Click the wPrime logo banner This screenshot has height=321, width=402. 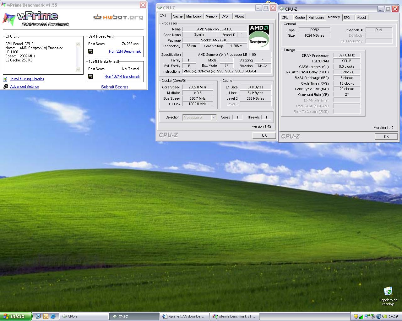pos(35,19)
